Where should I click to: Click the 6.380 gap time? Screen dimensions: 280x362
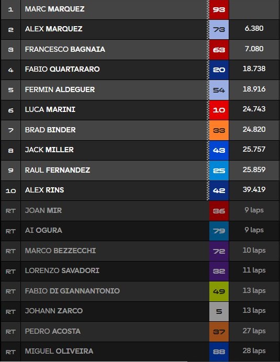(x=254, y=28)
